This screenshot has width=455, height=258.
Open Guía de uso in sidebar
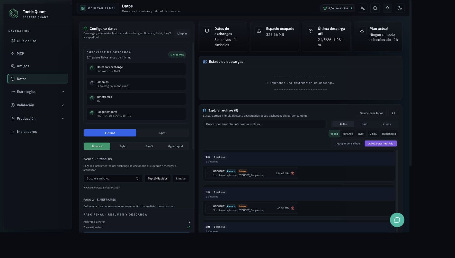click(38, 41)
